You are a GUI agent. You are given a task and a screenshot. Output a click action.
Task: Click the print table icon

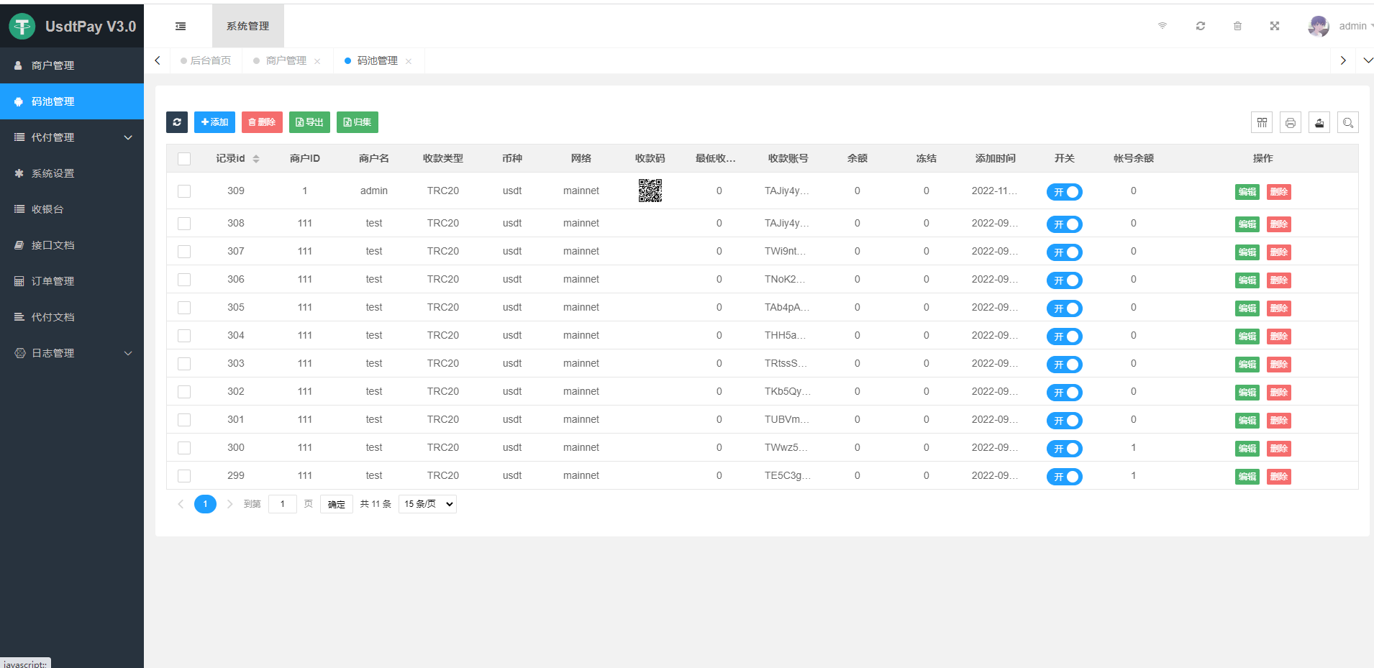pyautogui.click(x=1291, y=123)
